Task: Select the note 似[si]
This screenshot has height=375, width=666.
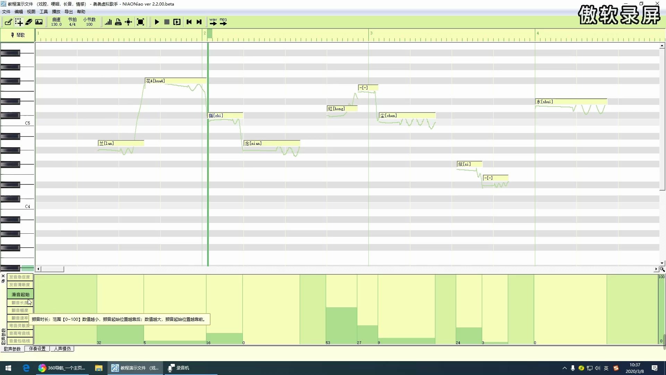Action: (470, 164)
